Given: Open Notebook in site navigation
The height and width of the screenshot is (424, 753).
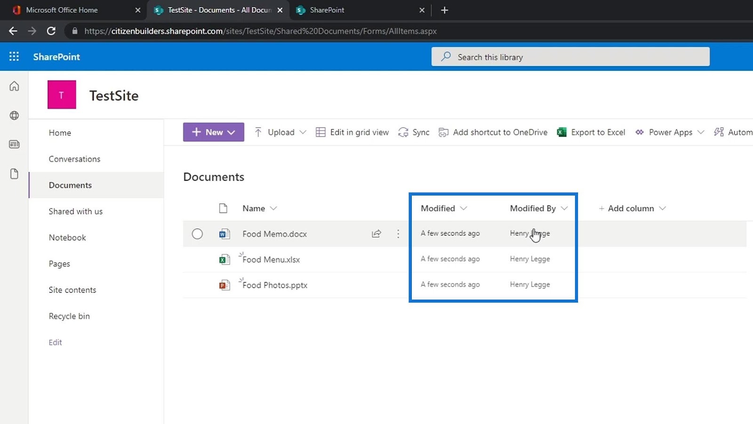Looking at the screenshot, I should pos(67,237).
